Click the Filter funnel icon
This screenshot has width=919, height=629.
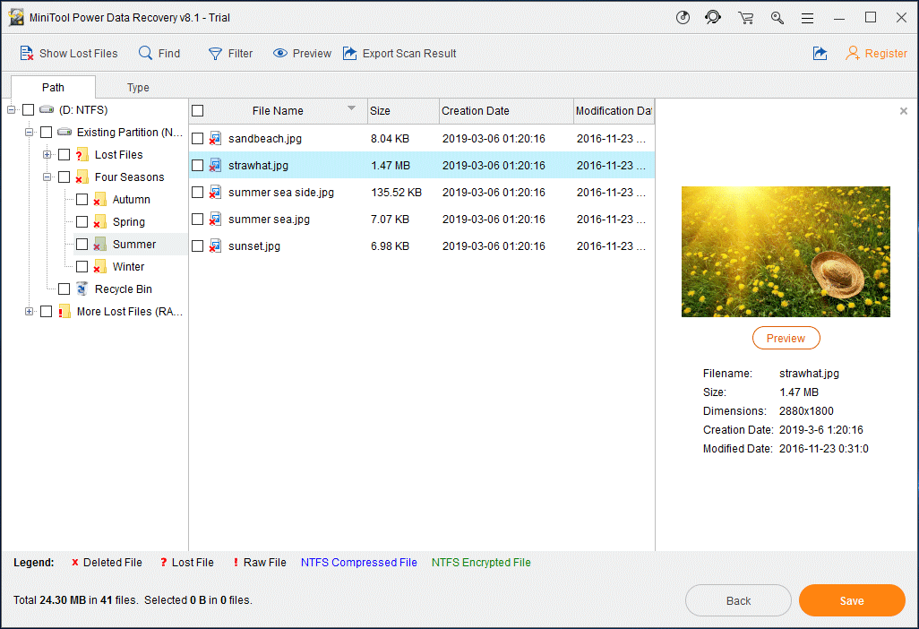pos(215,54)
